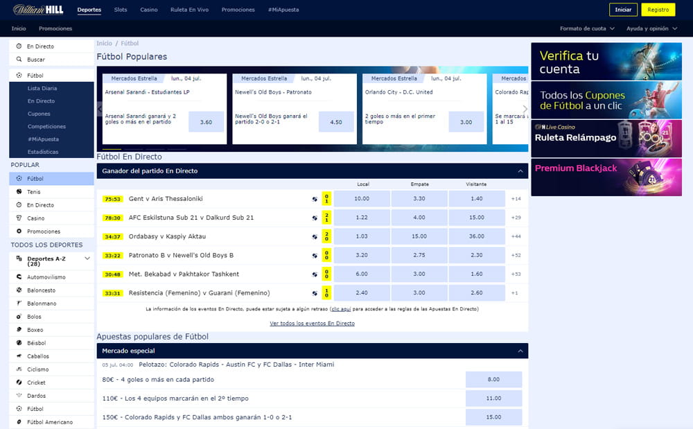The width and height of the screenshot is (693, 429).
Task: Open the #MiApuesta top tab
Action: click(x=283, y=10)
